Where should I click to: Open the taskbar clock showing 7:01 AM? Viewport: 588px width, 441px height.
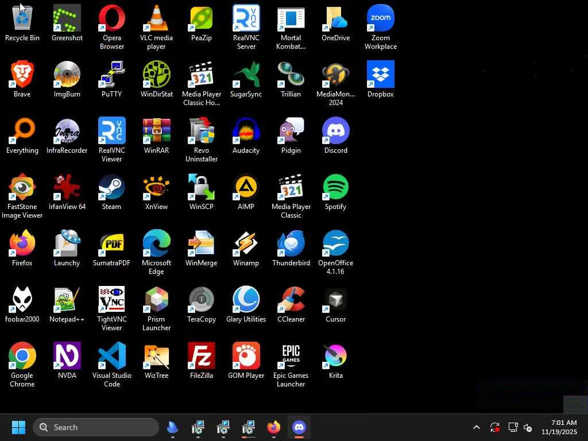coord(559,427)
